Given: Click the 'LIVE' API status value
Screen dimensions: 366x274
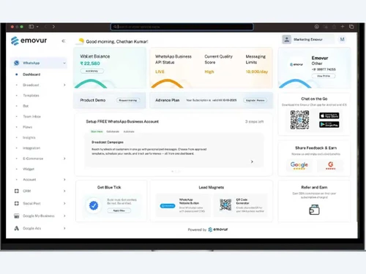Looking at the screenshot, I should 160,72.
